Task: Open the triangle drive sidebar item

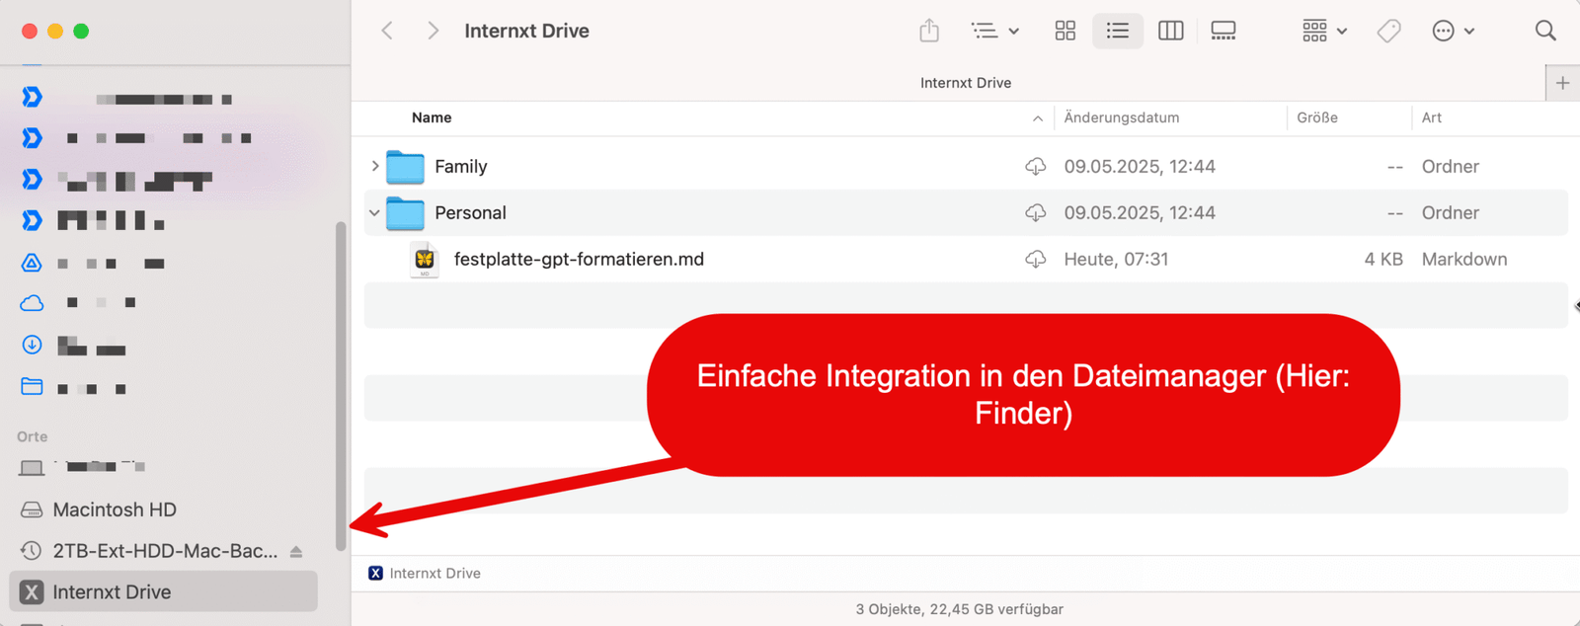Action: tap(32, 263)
